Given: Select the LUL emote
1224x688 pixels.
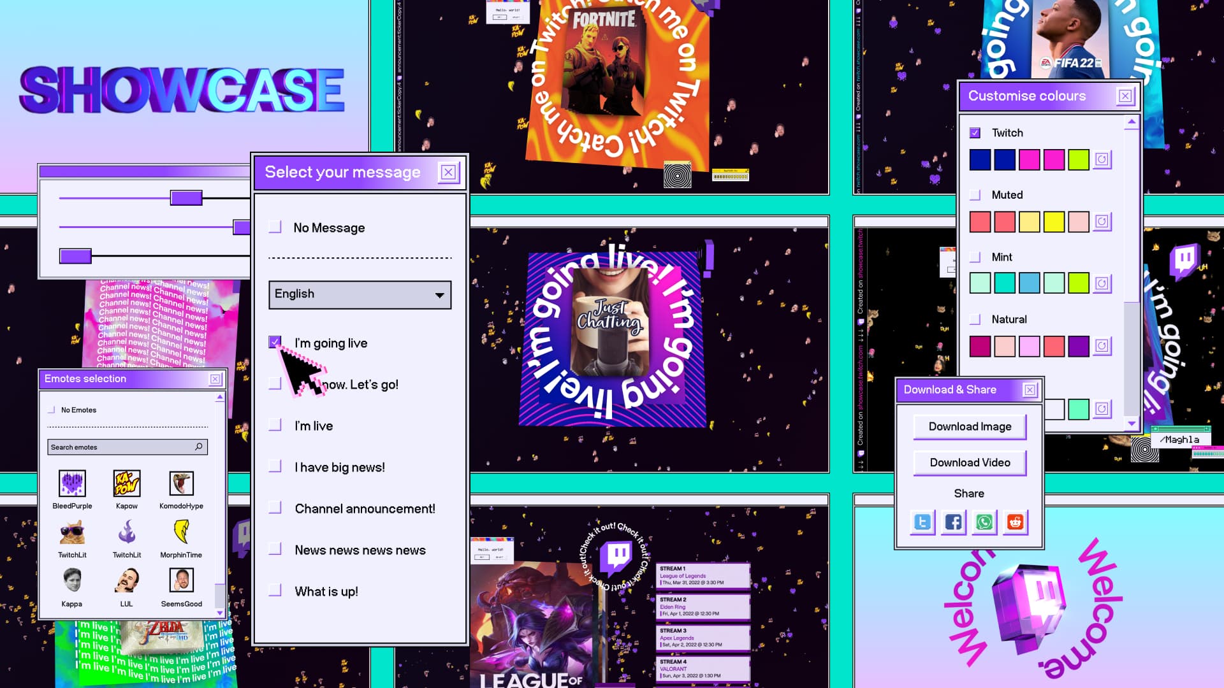Looking at the screenshot, I should pos(127,580).
